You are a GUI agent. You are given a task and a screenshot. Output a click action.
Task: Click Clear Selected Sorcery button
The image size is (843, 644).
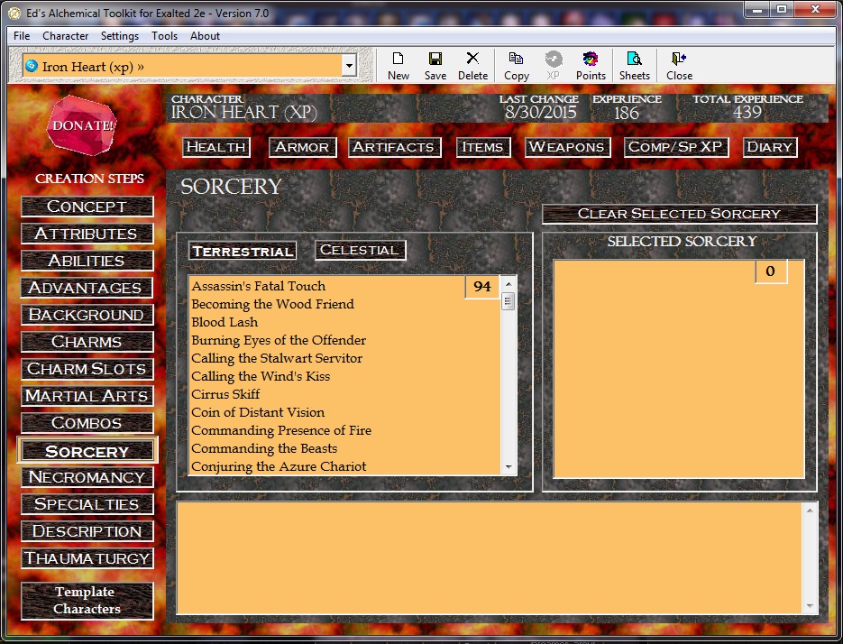(x=679, y=214)
